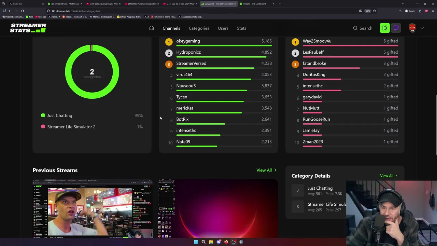Click the rank 2 silver badge beside Hydroponicz

tap(169, 53)
